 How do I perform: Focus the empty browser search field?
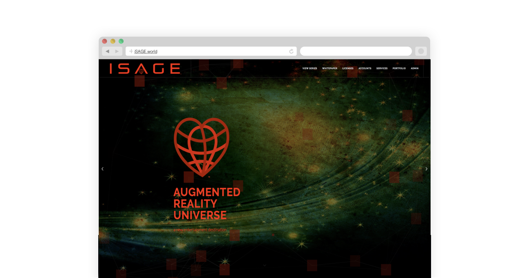pyautogui.click(x=355, y=51)
